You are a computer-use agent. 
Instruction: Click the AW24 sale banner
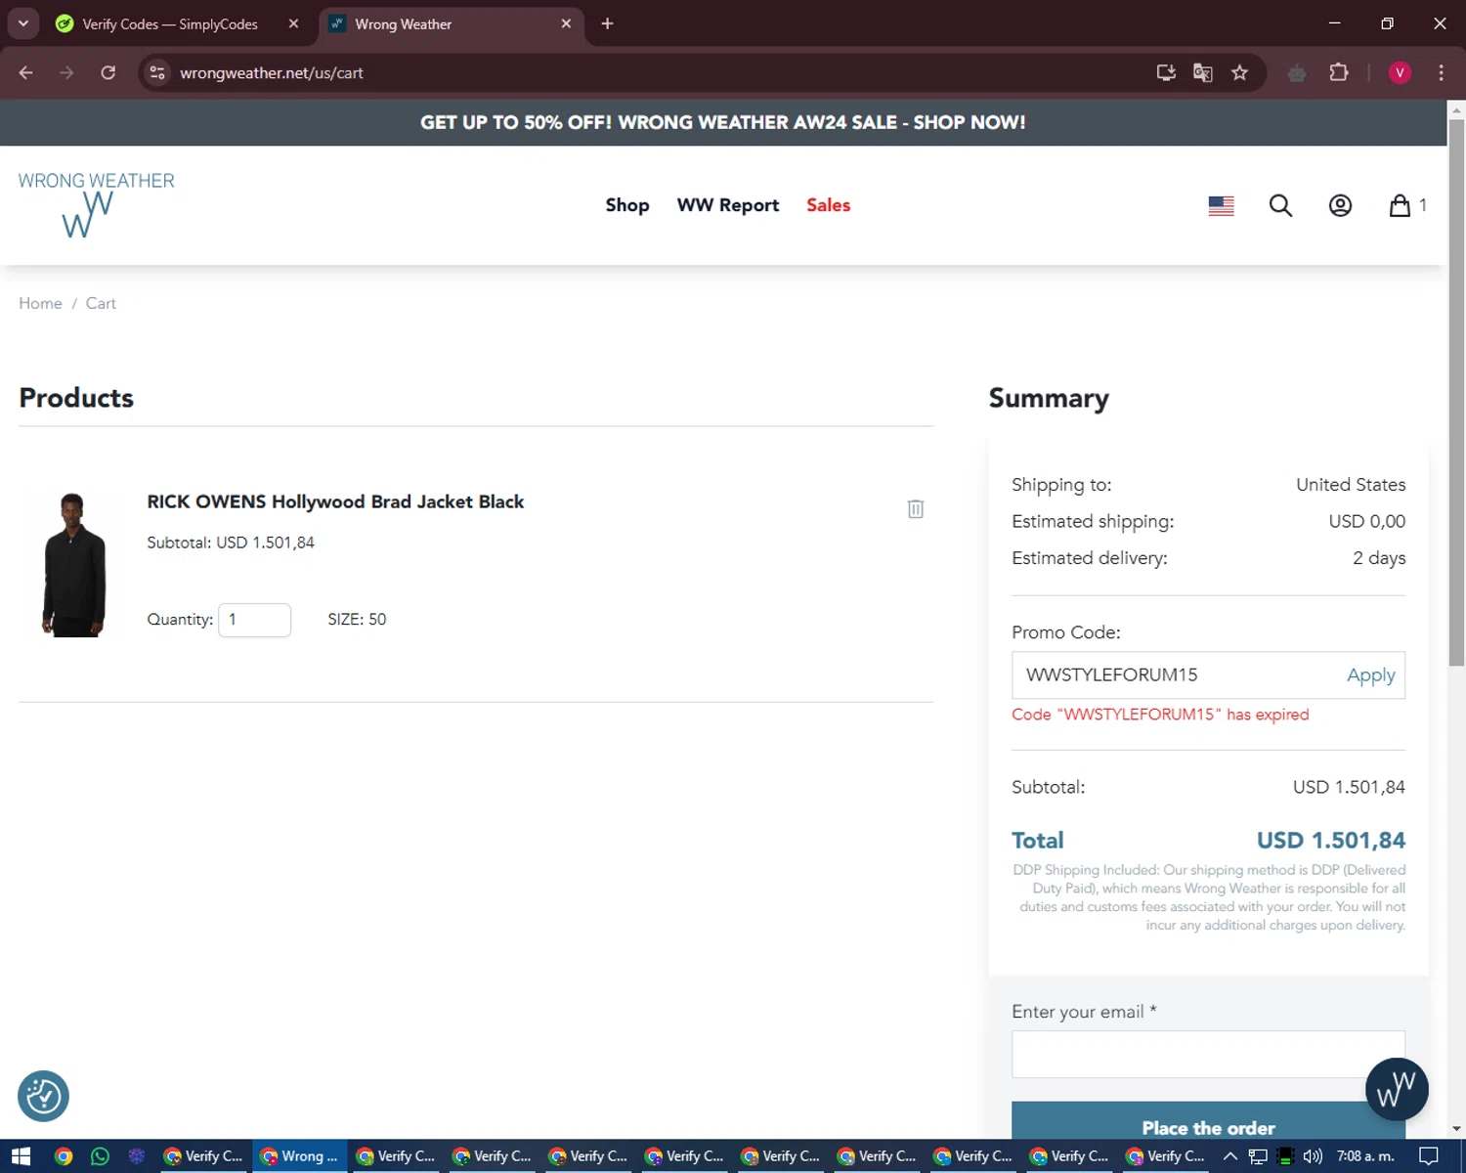tap(723, 122)
